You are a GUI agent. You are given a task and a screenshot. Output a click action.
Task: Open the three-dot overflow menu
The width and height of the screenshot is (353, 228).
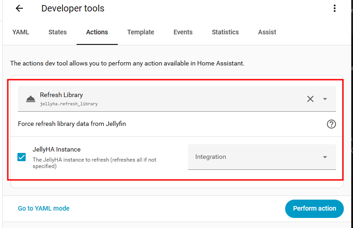[x=335, y=8]
